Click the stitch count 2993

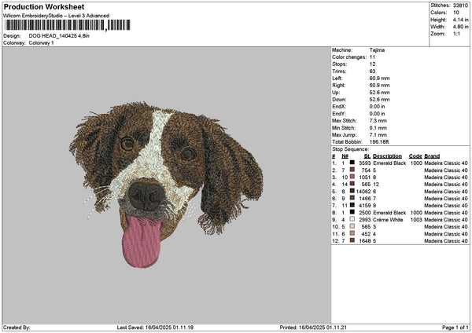tap(365, 220)
